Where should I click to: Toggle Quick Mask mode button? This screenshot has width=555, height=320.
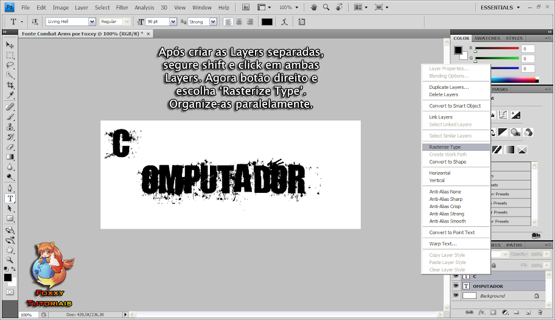(10, 292)
